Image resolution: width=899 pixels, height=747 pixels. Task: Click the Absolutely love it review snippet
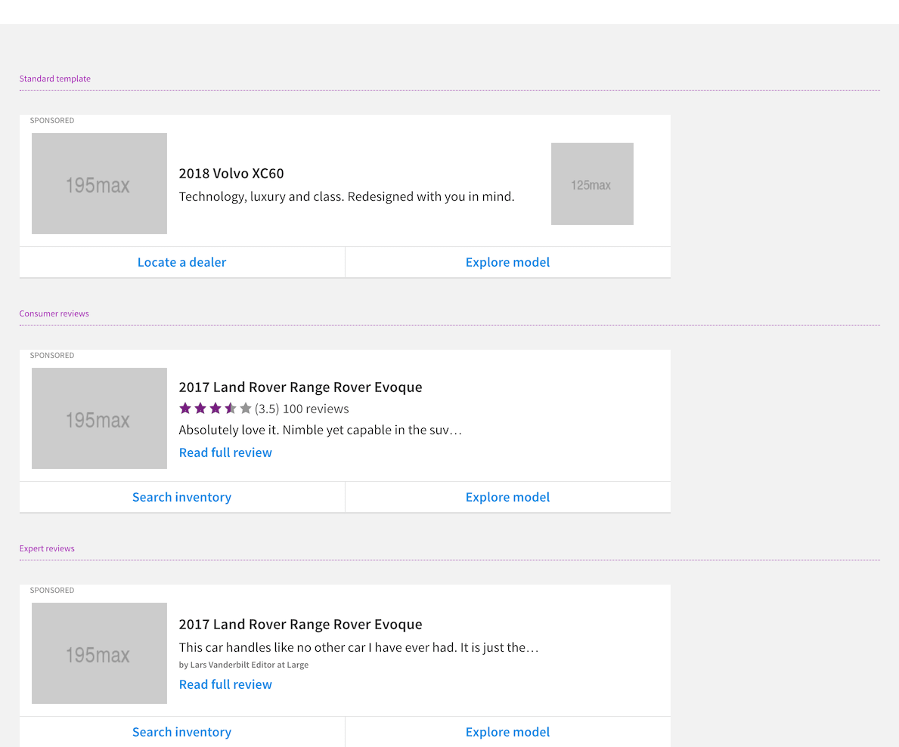(320, 431)
